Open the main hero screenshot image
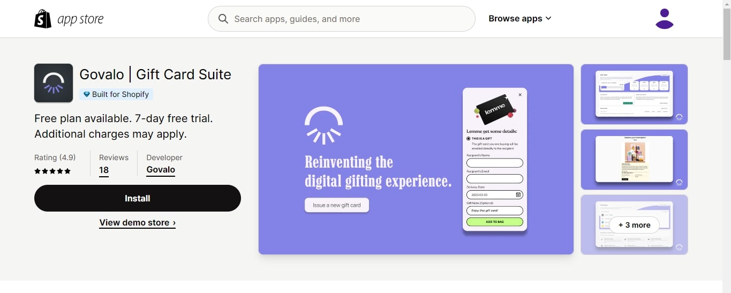This screenshot has width=731, height=293. (416, 159)
